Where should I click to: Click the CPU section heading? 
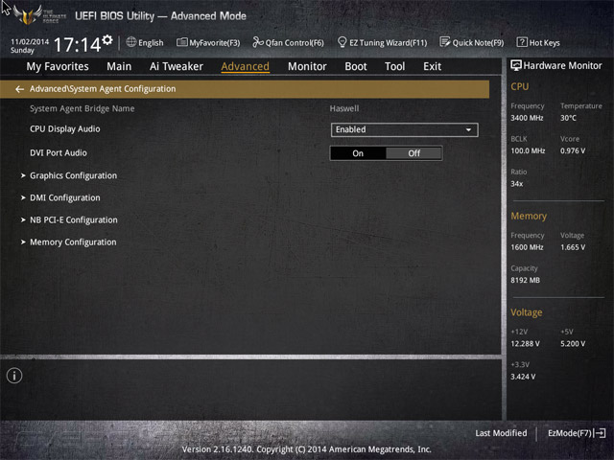520,86
